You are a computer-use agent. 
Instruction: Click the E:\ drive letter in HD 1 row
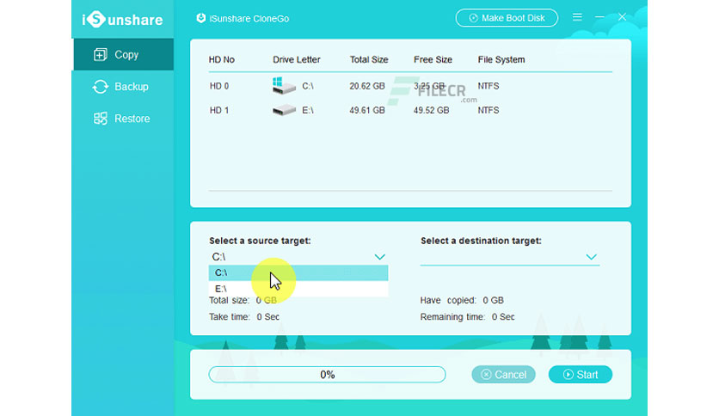pyautogui.click(x=308, y=110)
